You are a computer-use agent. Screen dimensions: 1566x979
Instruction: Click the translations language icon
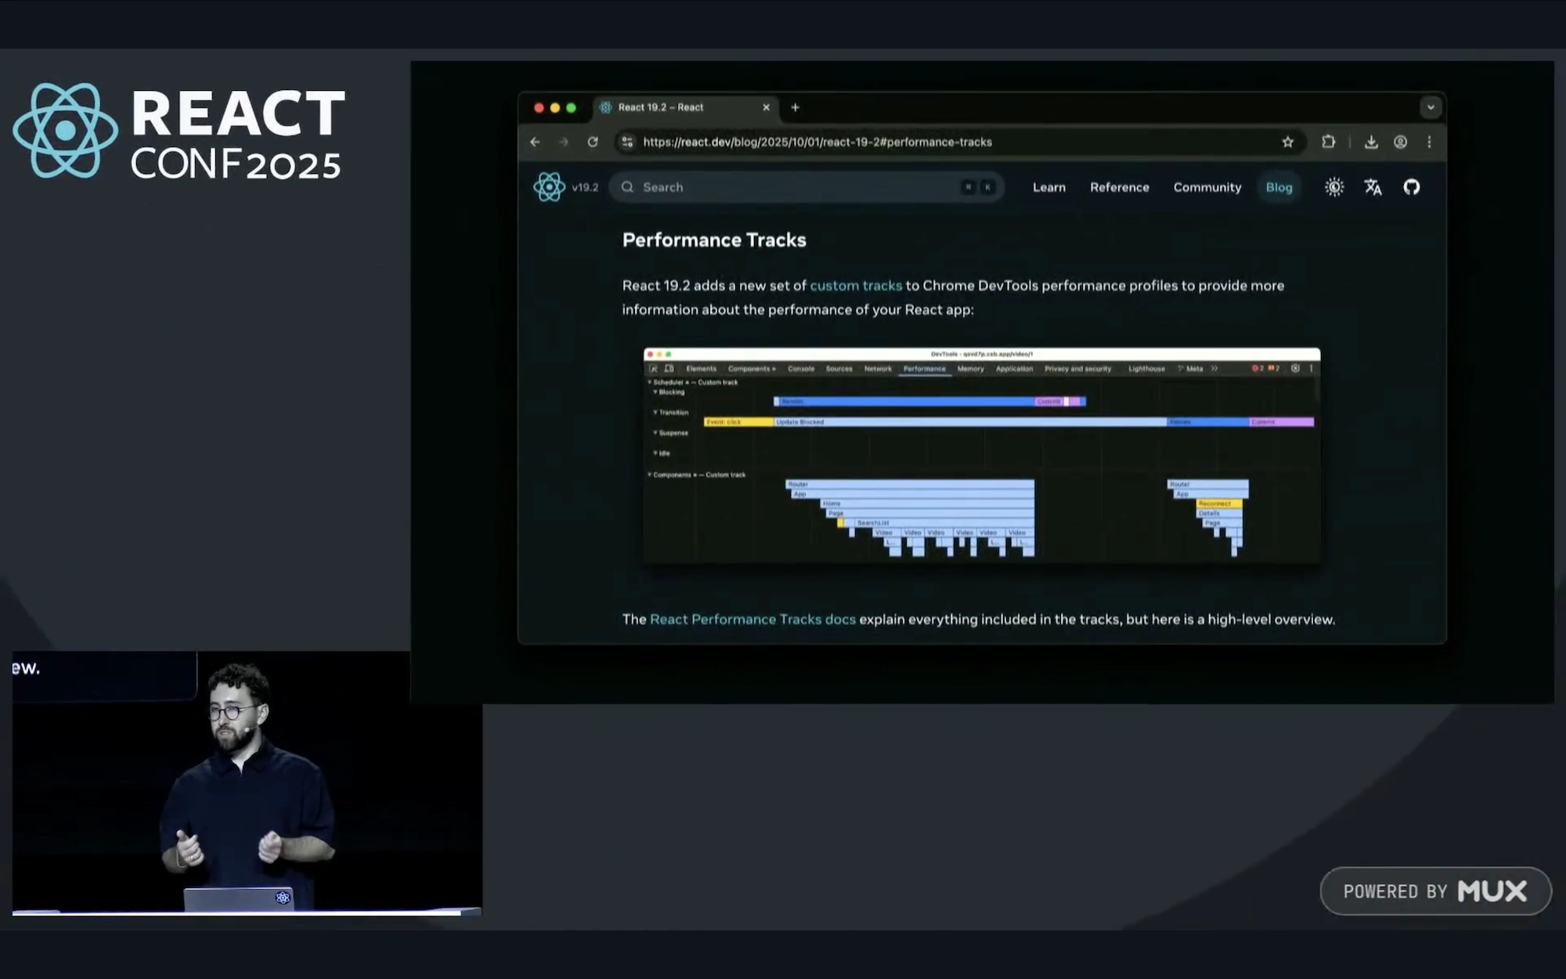pos(1373,187)
